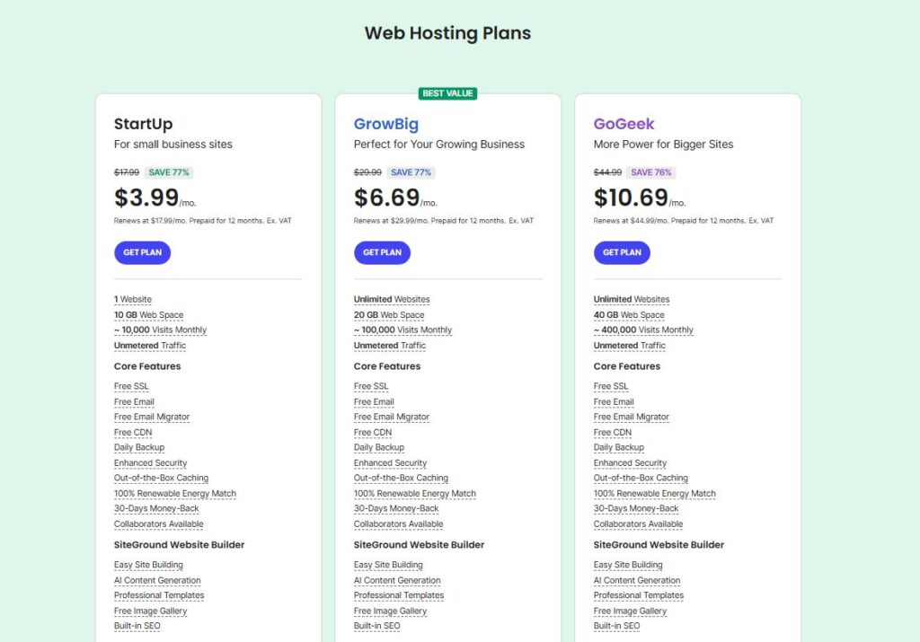Screen dimensions: 920x642
Task: Click Daily Backup under GoGeek plan
Action: pos(619,447)
